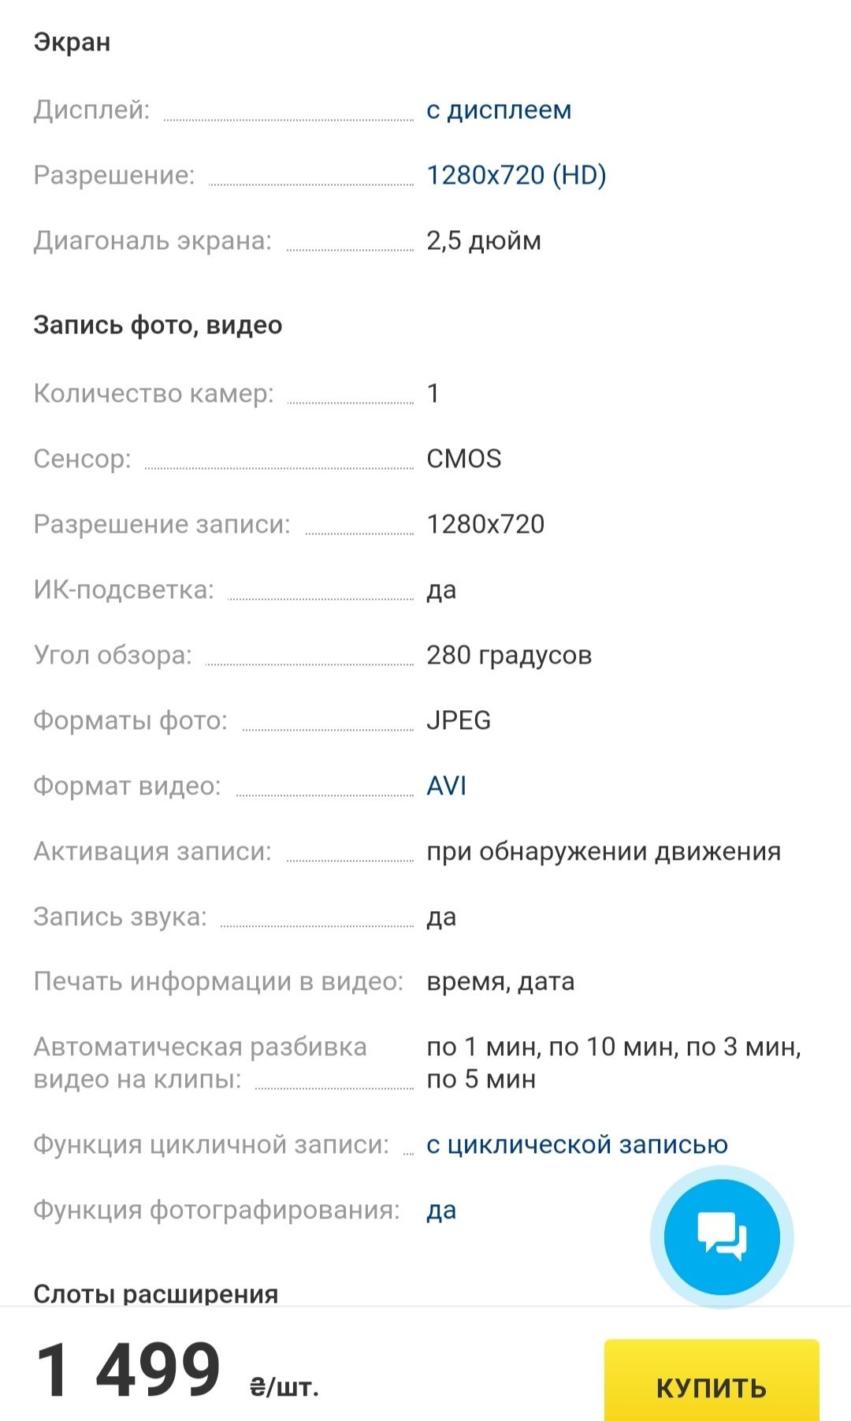This screenshot has width=851, height=1421.
Task: Select the 'с циклической записью' link
Action: 577,1144
